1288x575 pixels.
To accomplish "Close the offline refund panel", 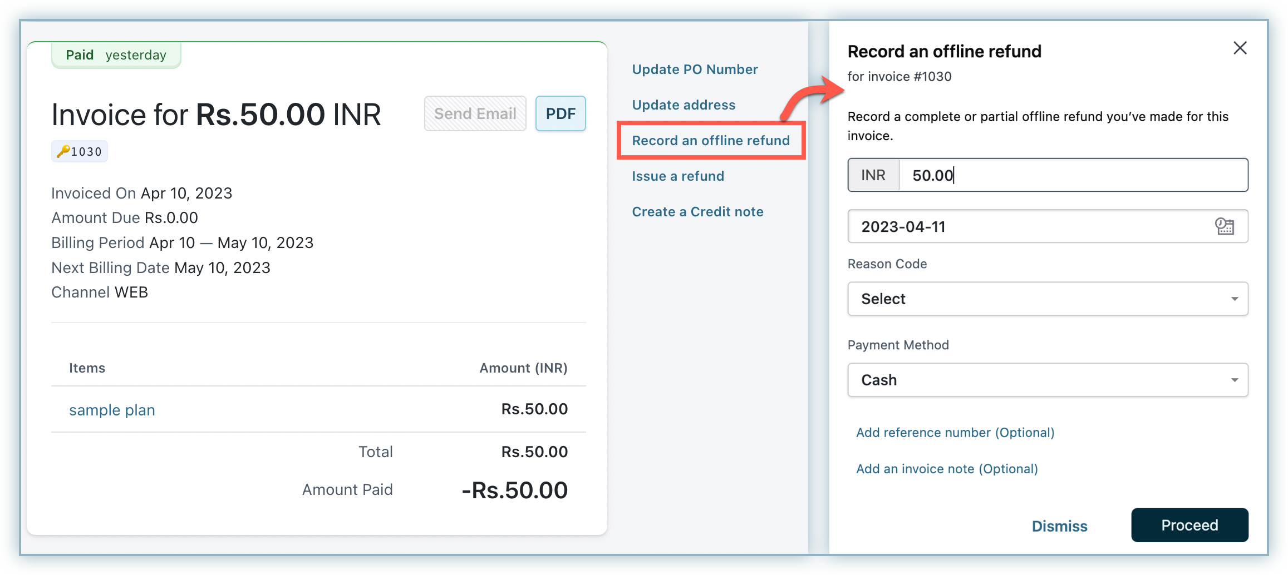I will (1240, 48).
